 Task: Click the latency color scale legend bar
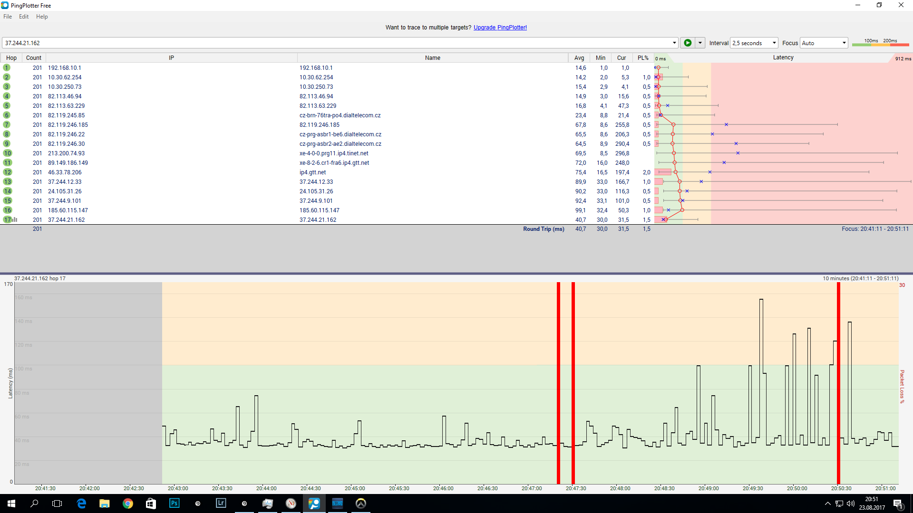(x=880, y=44)
